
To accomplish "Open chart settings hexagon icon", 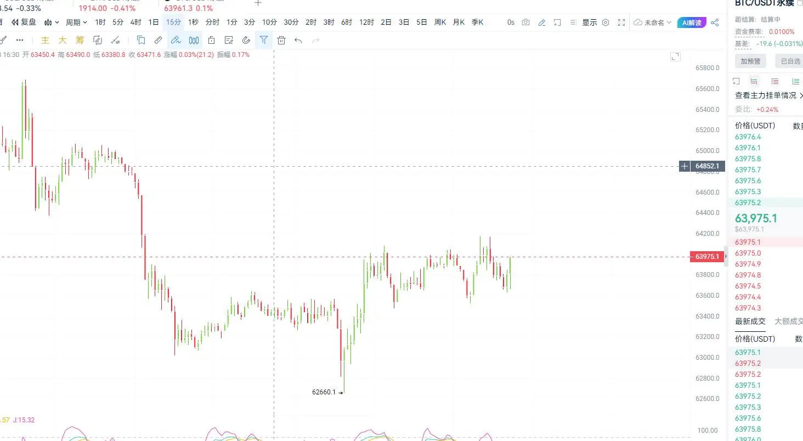I will (606, 22).
